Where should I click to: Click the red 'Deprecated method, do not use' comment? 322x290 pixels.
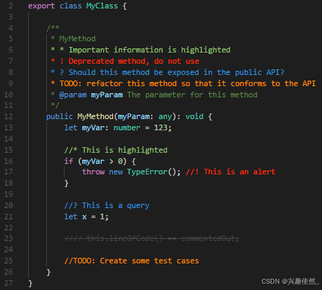pos(134,61)
